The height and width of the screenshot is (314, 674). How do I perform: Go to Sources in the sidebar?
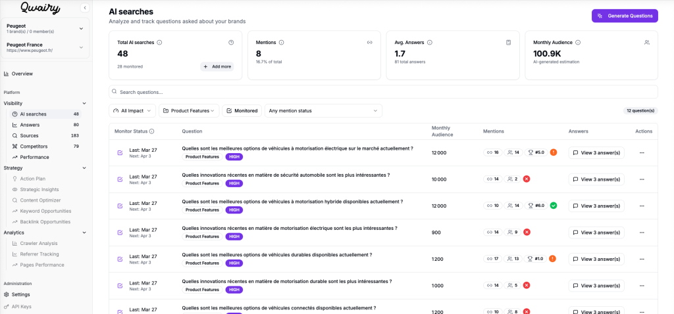29,135
